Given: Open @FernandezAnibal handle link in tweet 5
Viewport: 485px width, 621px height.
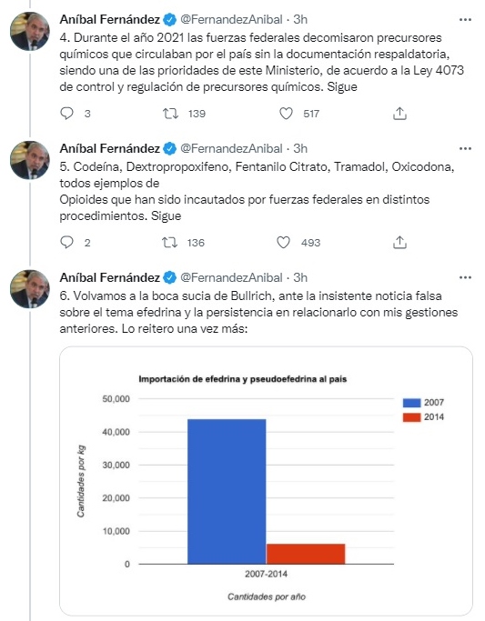Looking at the screenshot, I should click(231, 148).
